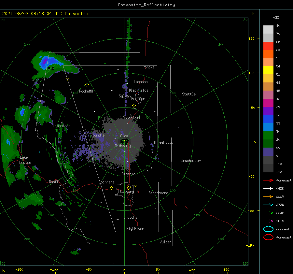Click the Lacombe city label
Viewport: 293px width, 274px height.
point(141,82)
